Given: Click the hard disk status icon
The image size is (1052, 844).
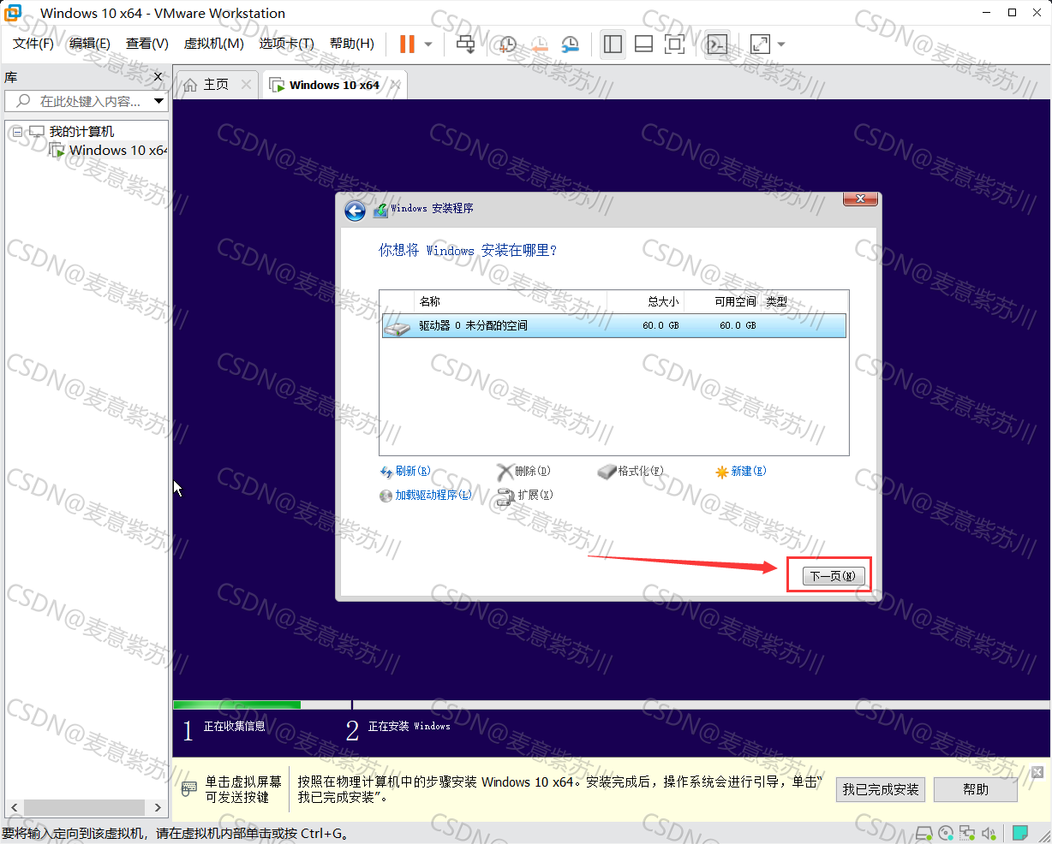Looking at the screenshot, I should (923, 833).
